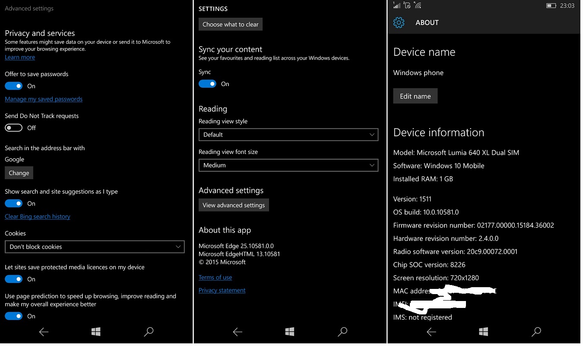This screenshot has height=346, width=583.
Task: Click OS build 10.0.10581.0 line
Action: (426, 212)
